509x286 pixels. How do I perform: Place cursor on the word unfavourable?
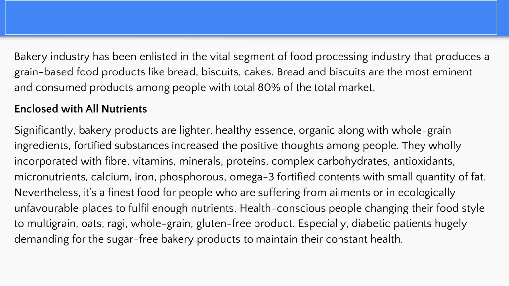coord(46,208)
